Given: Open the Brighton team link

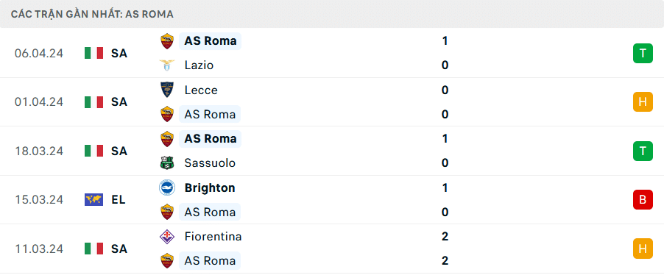Looking at the screenshot, I should pos(210,187).
